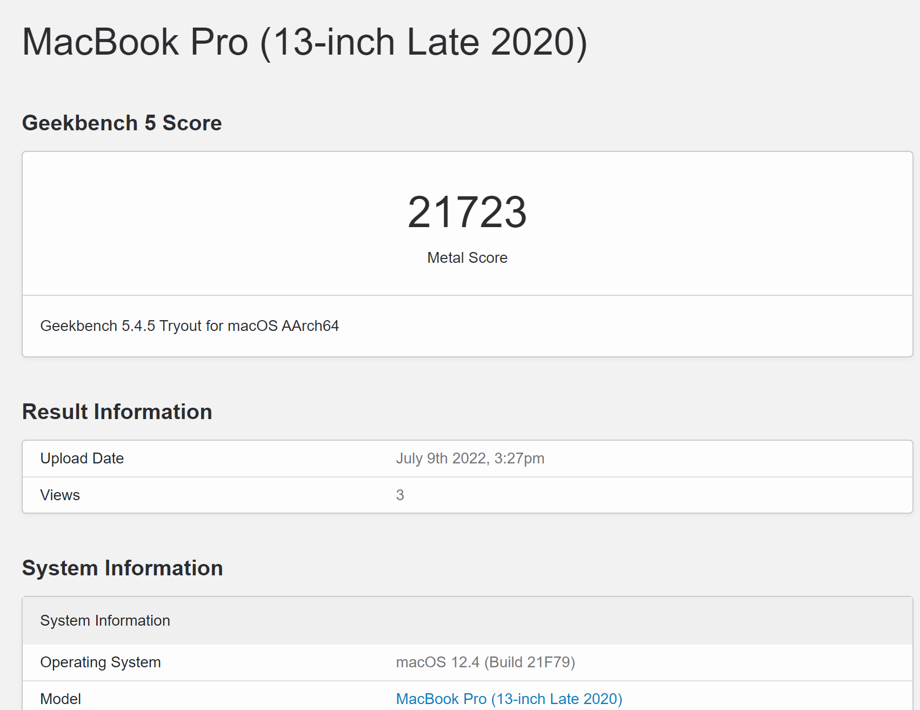Click the Model row label
The image size is (920, 710).
(61, 699)
